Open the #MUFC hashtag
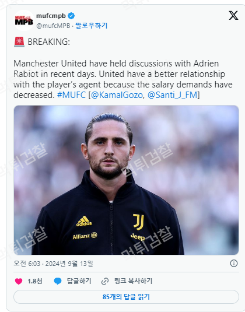 coord(71,95)
